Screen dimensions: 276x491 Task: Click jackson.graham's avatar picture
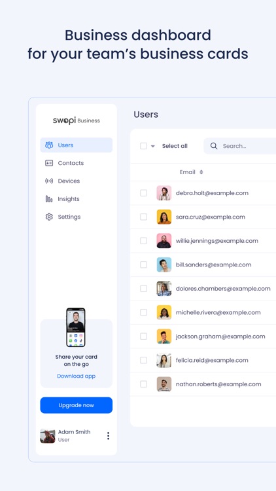pos(164,336)
